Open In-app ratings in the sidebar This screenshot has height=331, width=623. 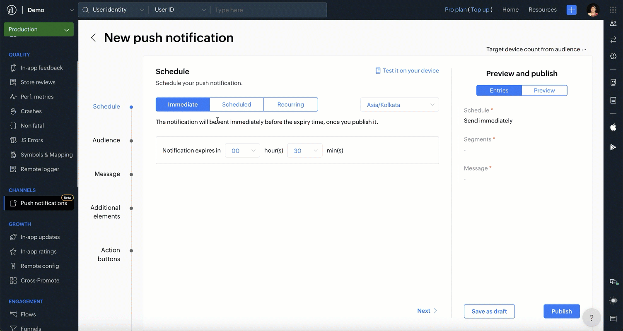39,251
